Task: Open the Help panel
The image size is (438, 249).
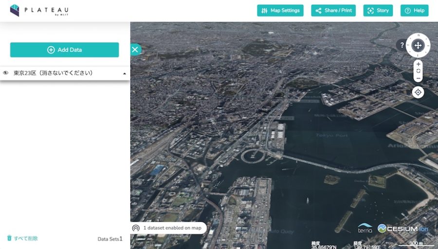Action: [x=414, y=11]
